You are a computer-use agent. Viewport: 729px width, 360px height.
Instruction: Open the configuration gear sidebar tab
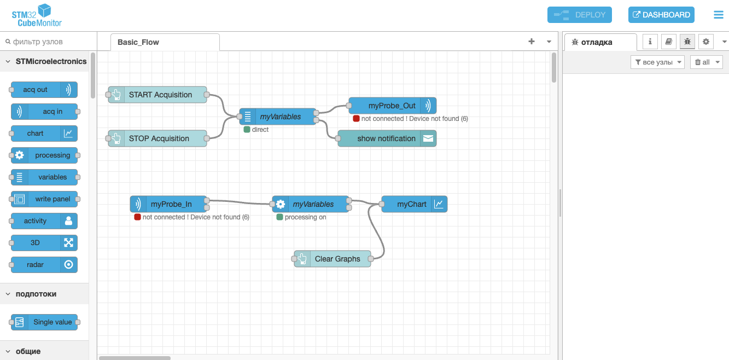[x=706, y=42]
